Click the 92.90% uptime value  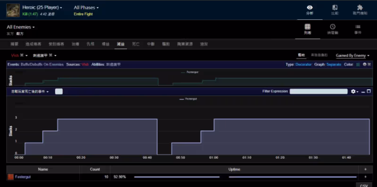point(120,177)
